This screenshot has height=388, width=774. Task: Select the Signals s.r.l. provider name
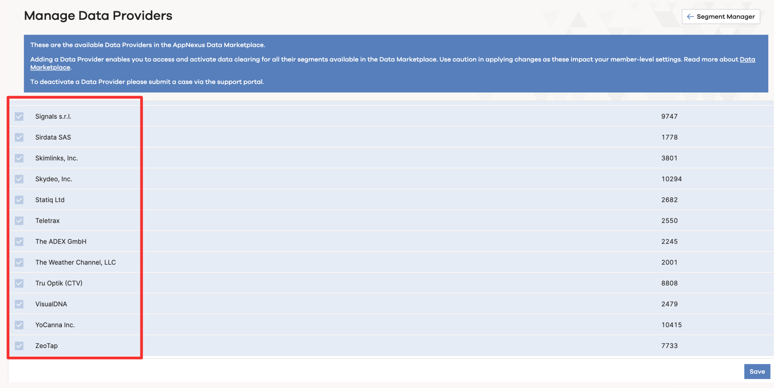click(53, 116)
